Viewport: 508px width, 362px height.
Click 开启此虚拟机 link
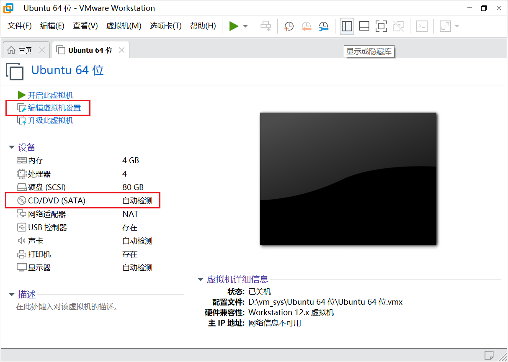tap(51, 95)
